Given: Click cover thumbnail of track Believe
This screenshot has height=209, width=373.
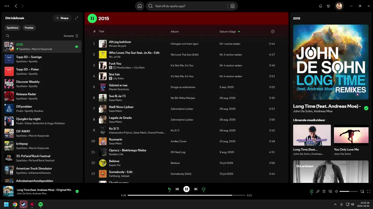Looking at the screenshot, I should [x=103, y=163].
